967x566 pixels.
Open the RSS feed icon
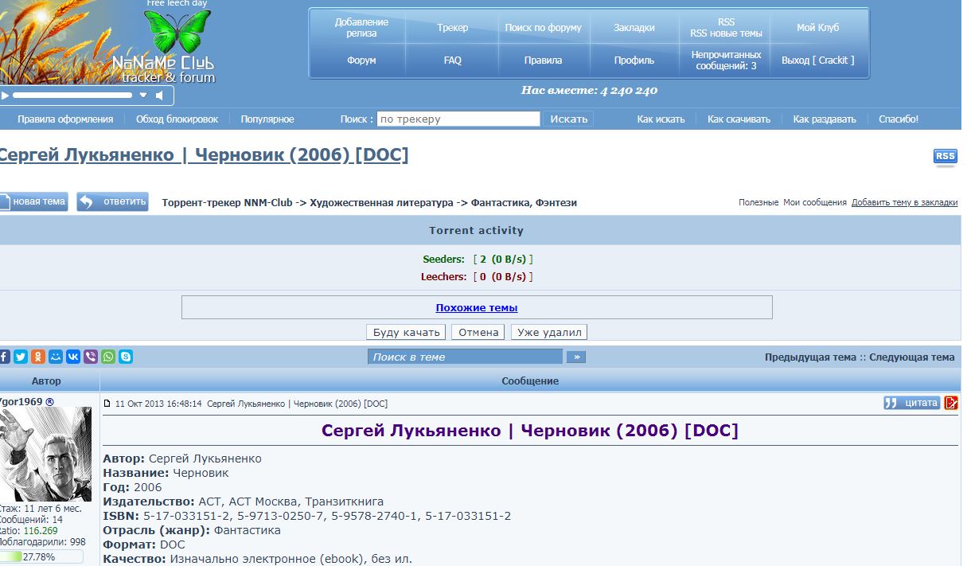coord(945,157)
